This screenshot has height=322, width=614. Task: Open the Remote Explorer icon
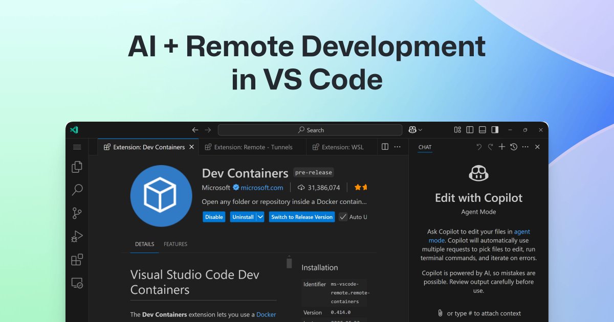[x=77, y=283]
